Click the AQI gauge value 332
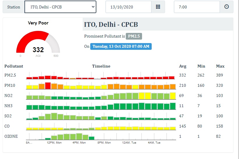239x159 pixels. (38, 50)
